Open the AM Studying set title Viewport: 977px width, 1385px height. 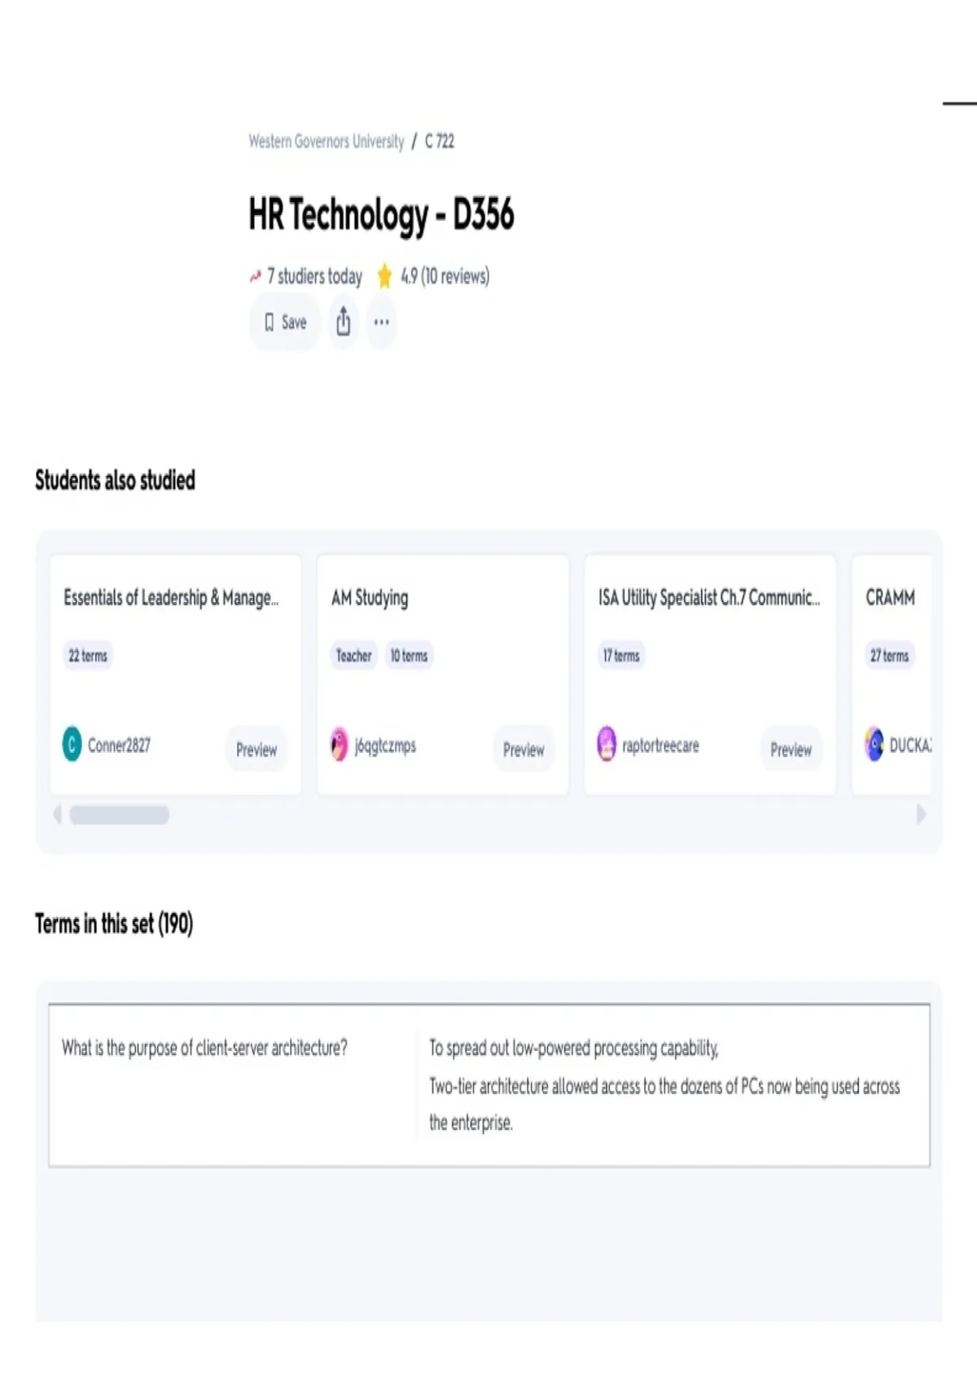point(370,598)
